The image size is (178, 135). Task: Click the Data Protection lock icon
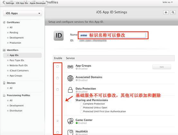pyautogui.click(x=70, y=90)
